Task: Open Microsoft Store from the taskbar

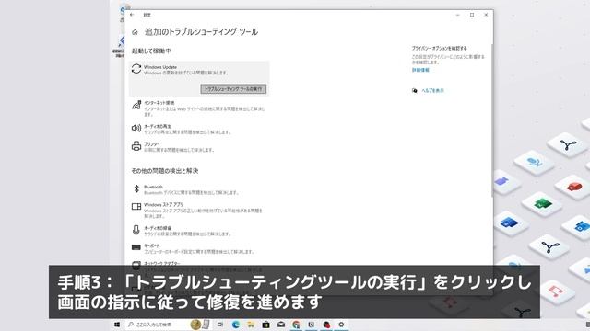Action: (x=265, y=325)
